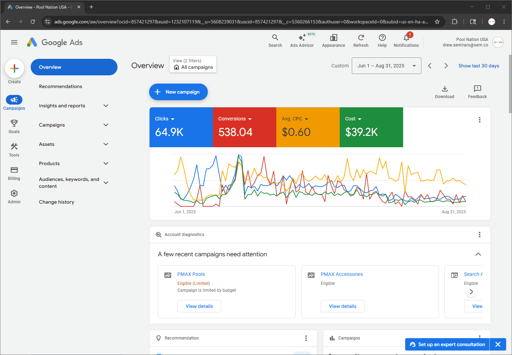Open Goals trophy icon in sidebar
This screenshot has height=355, width=512.
[14, 126]
